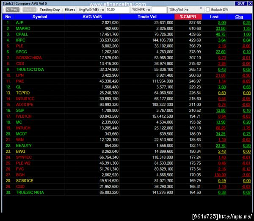Click AJP last price 8.00
Screen dimensions: 254x221
[x=222, y=23]
